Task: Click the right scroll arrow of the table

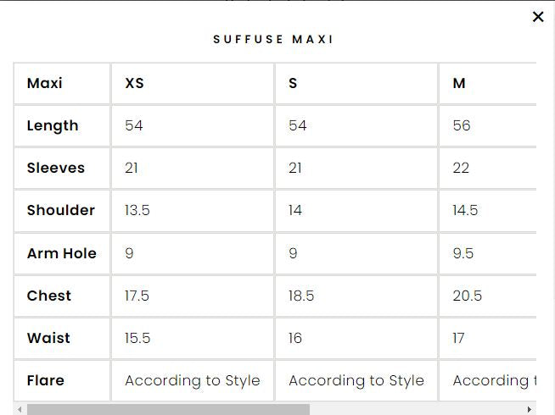Action: [530, 409]
